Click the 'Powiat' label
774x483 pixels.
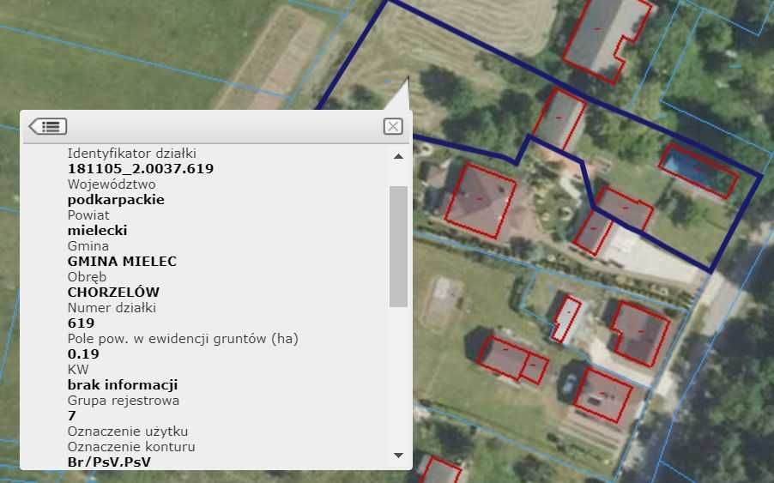click(88, 215)
